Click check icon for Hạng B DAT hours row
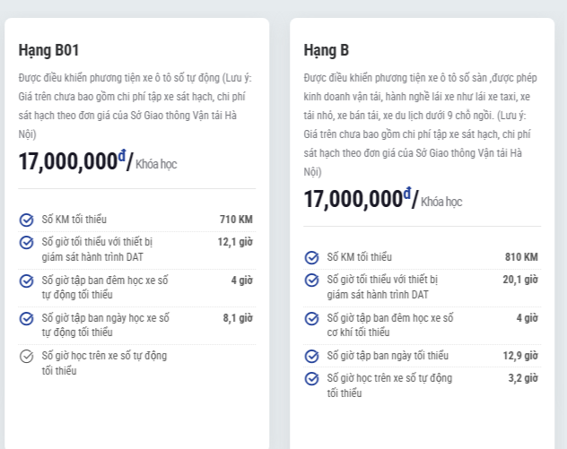This screenshot has width=567, height=449. (311, 281)
